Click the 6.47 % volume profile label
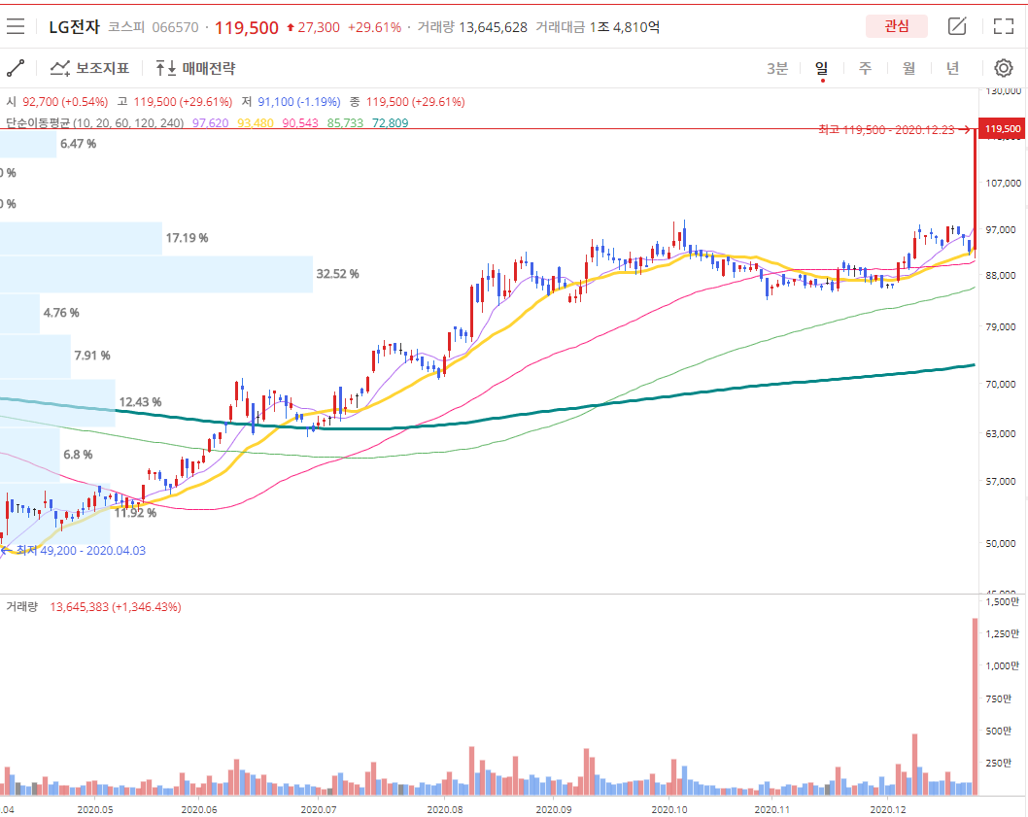1028x817 pixels. point(78,144)
